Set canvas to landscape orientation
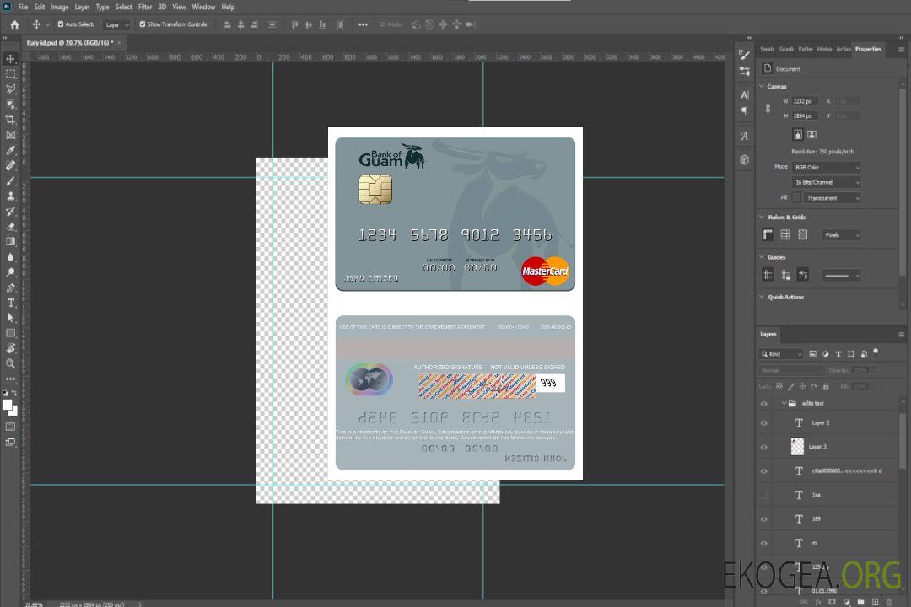911x607 pixels. (x=811, y=134)
